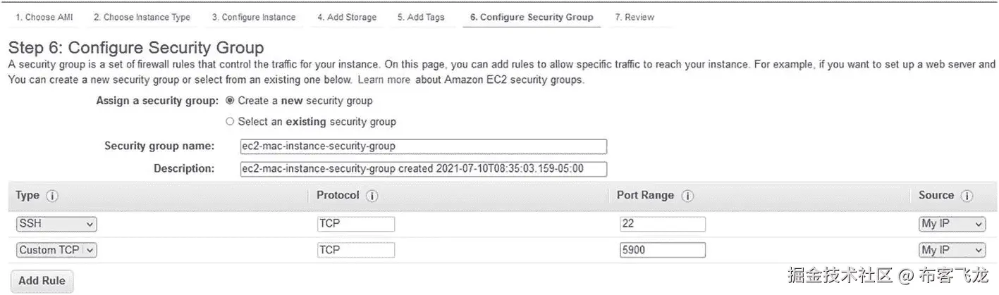Click the info icon beside Type header

click(51, 196)
